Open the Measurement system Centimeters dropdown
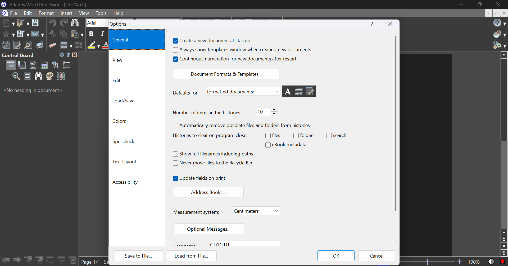This screenshot has width=508, height=266. 256,211
